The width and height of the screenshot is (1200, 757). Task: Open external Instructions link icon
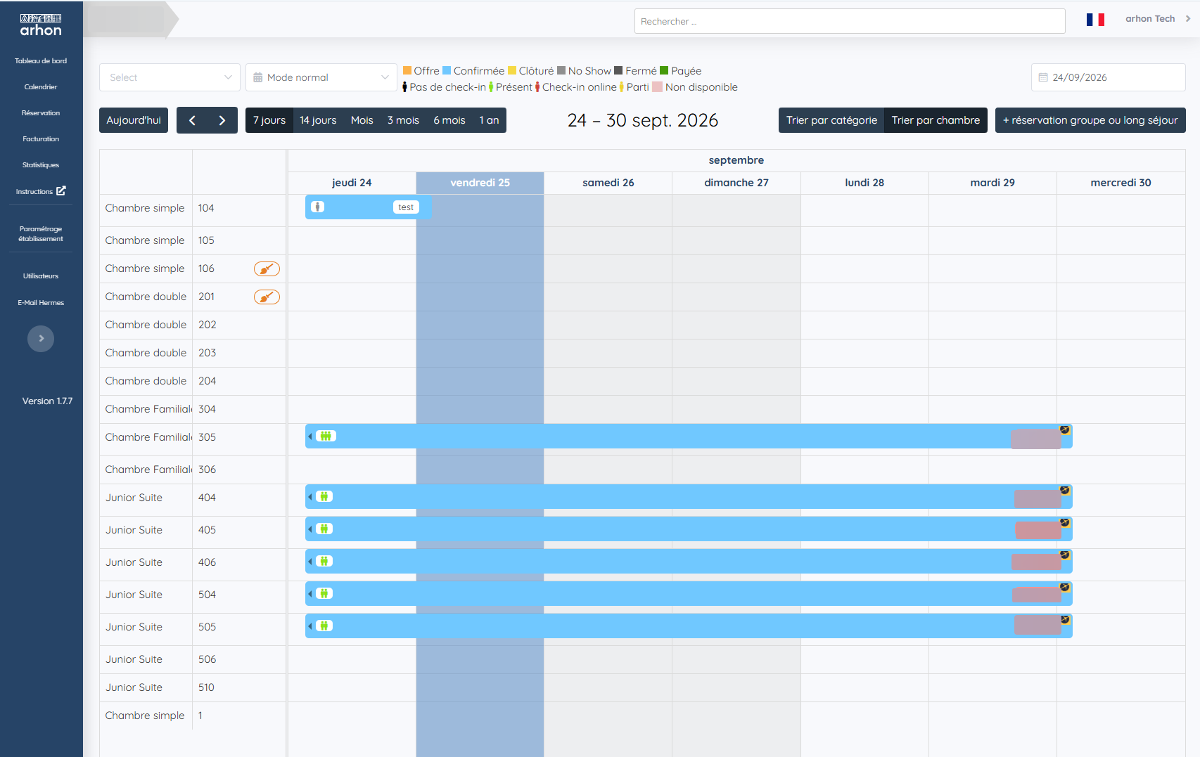[61, 190]
